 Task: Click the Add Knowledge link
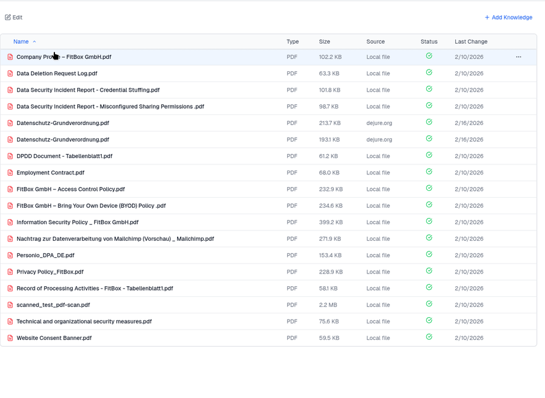click(508, 18)
